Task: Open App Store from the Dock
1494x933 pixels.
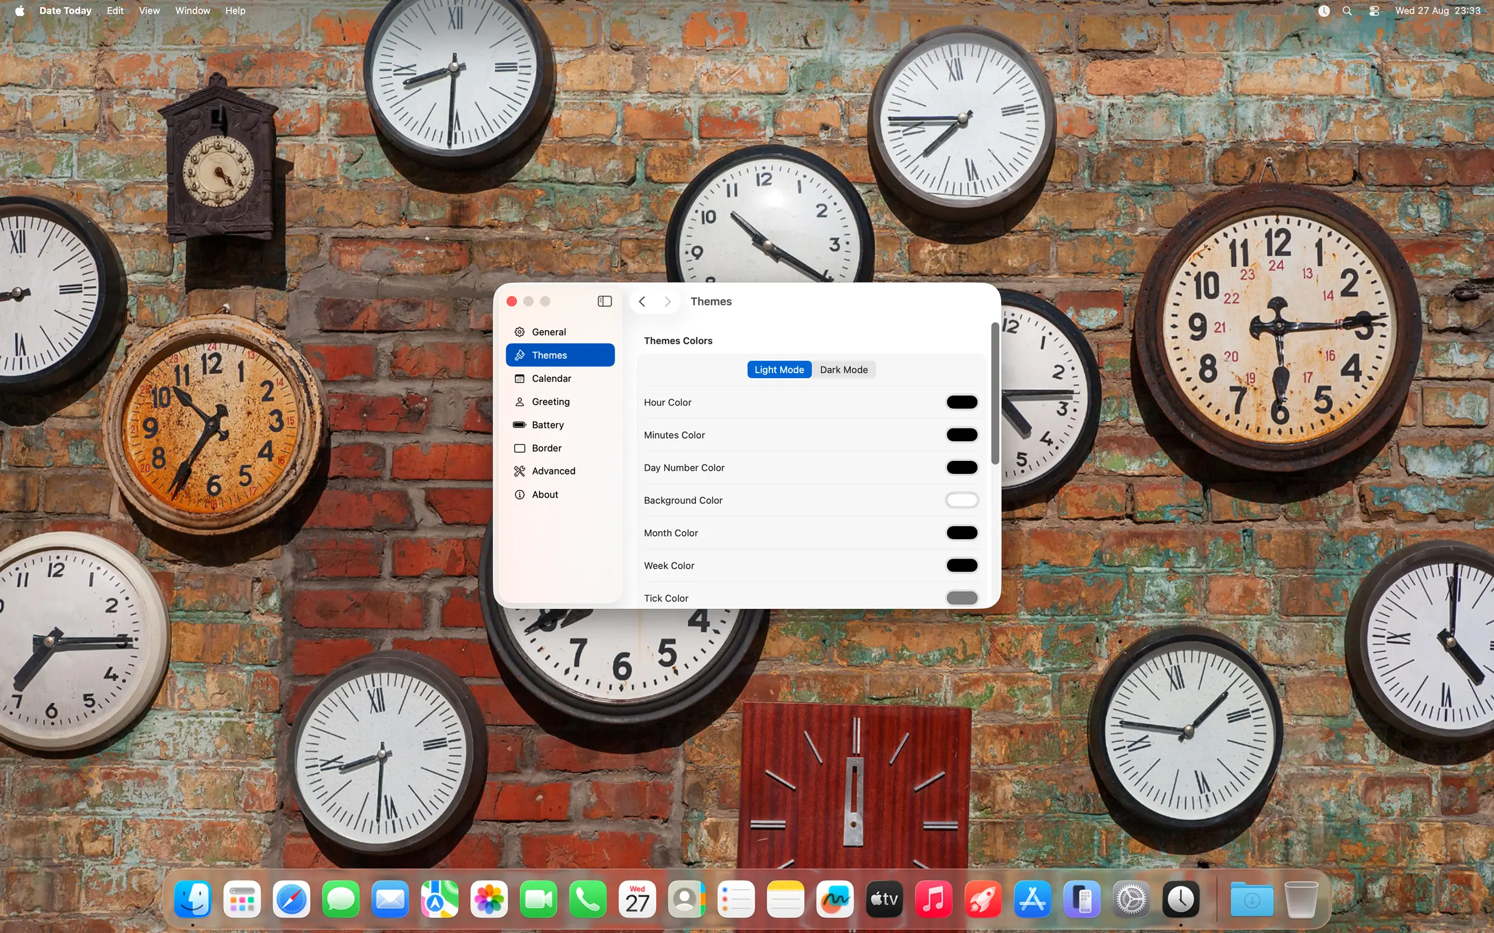Action: (x=1033, y=899)
